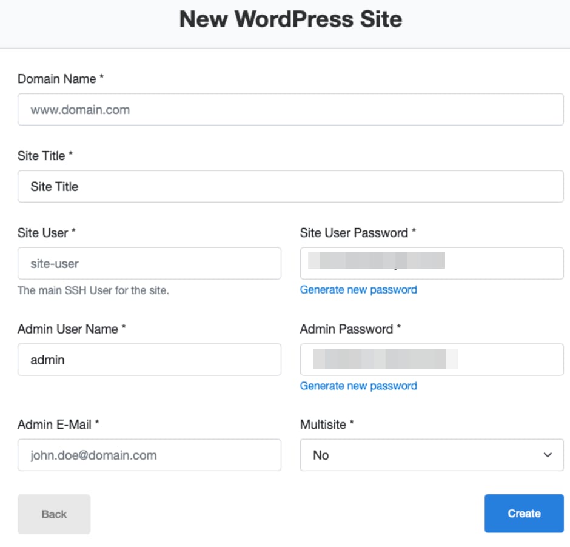Generate new password for Site User
Image resolution: width=570 pixels, height=547 pixels.
pos(358,290)
